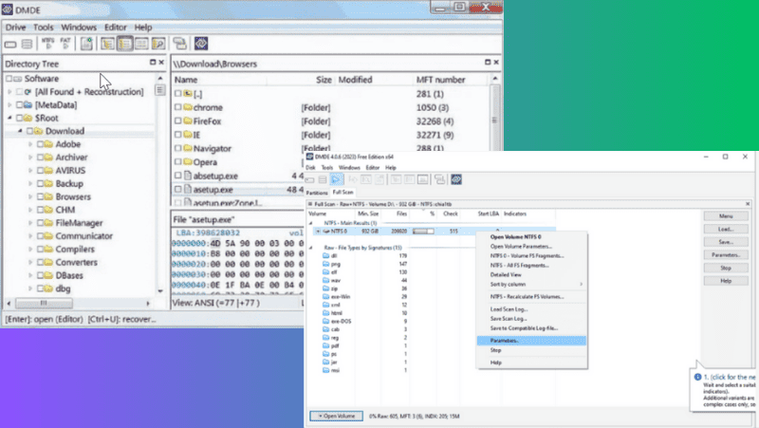759x428 pixels.
Task: Close the Directory Tree panel
Action: (x=161, y=63)
